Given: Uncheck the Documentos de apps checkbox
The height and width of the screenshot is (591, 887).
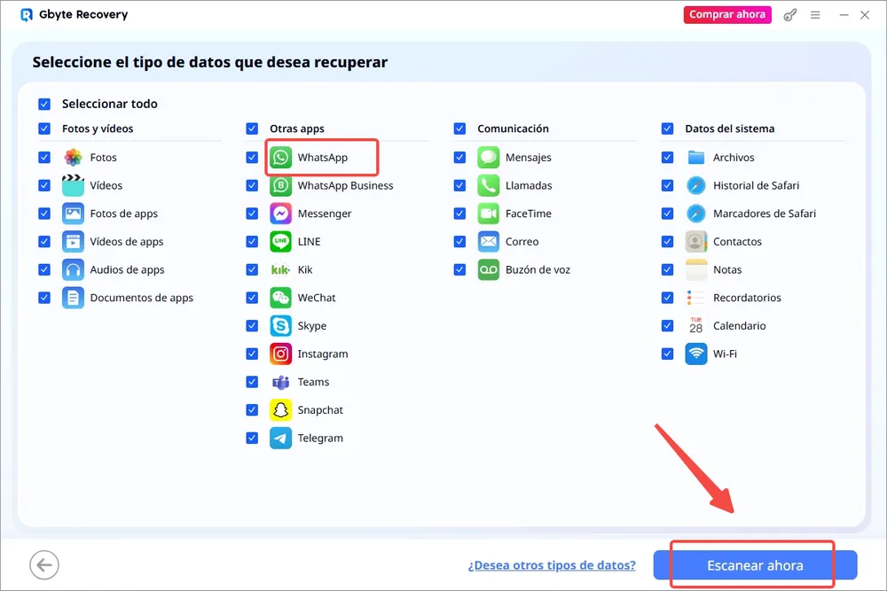Looking at the screenshot, I should coord(44,298).
